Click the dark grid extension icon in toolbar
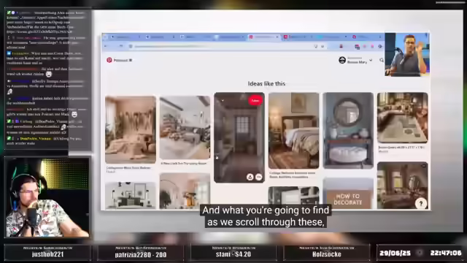Screen dimensions: 467x263 coord(357,47)
